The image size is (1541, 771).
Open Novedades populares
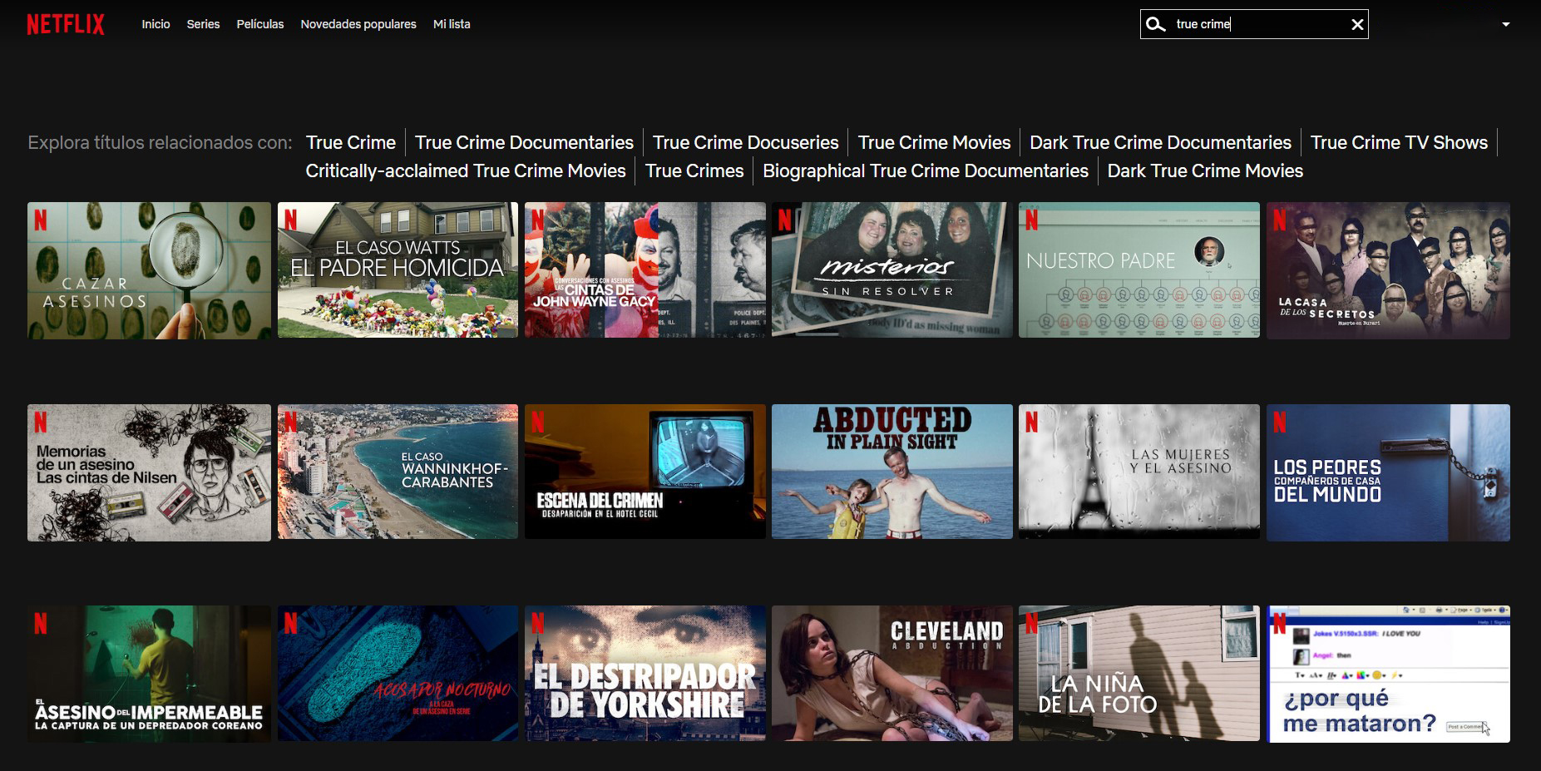tap(358, 24)
